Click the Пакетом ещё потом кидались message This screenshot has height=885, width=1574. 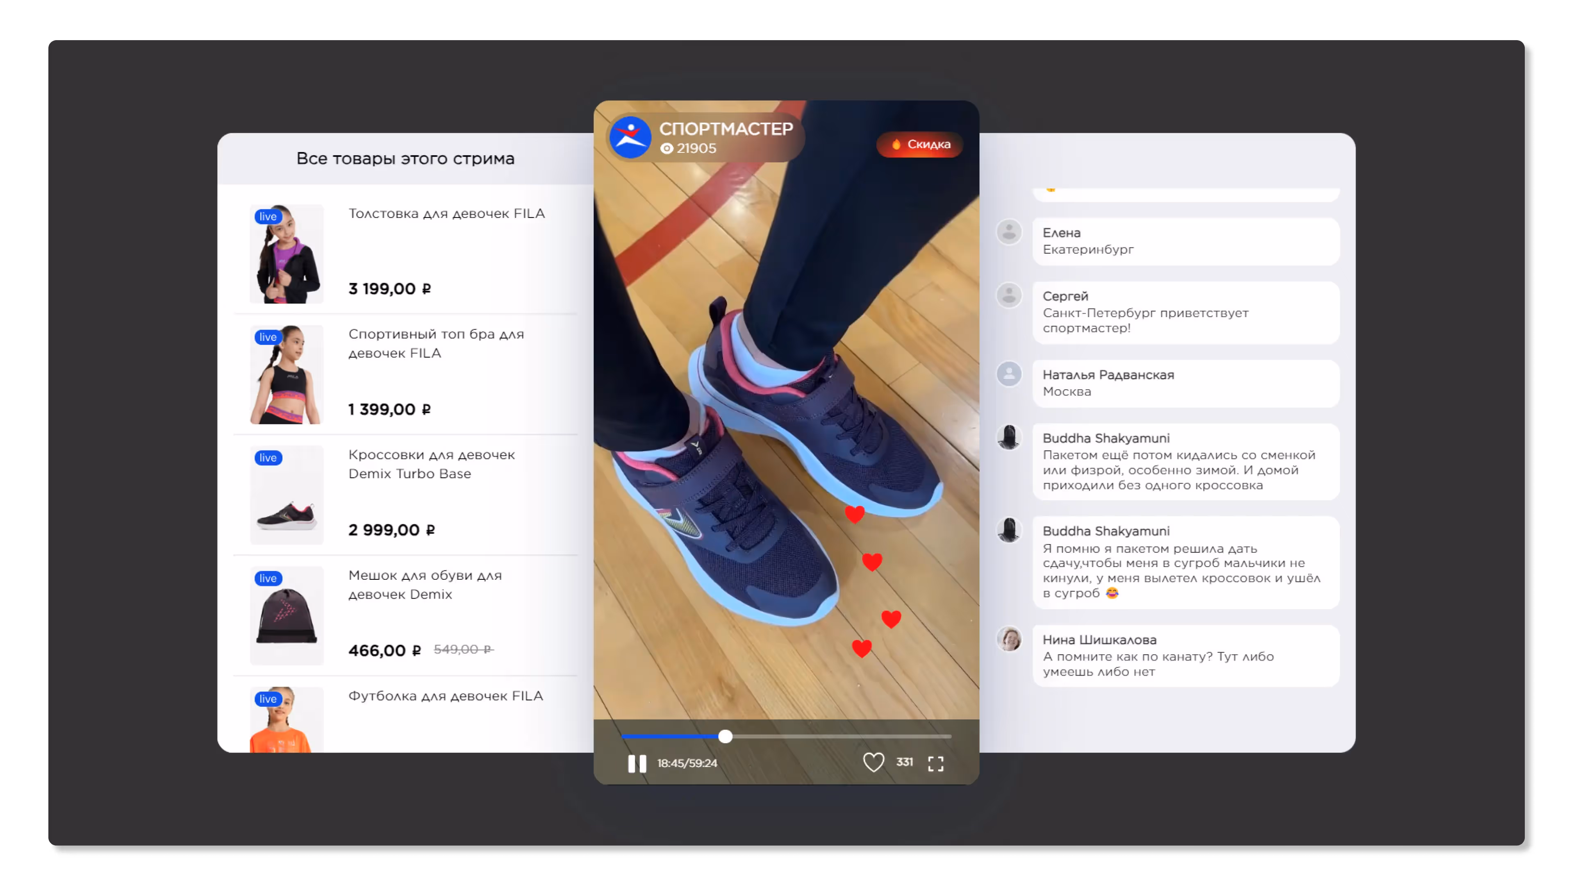[1185, 461]
